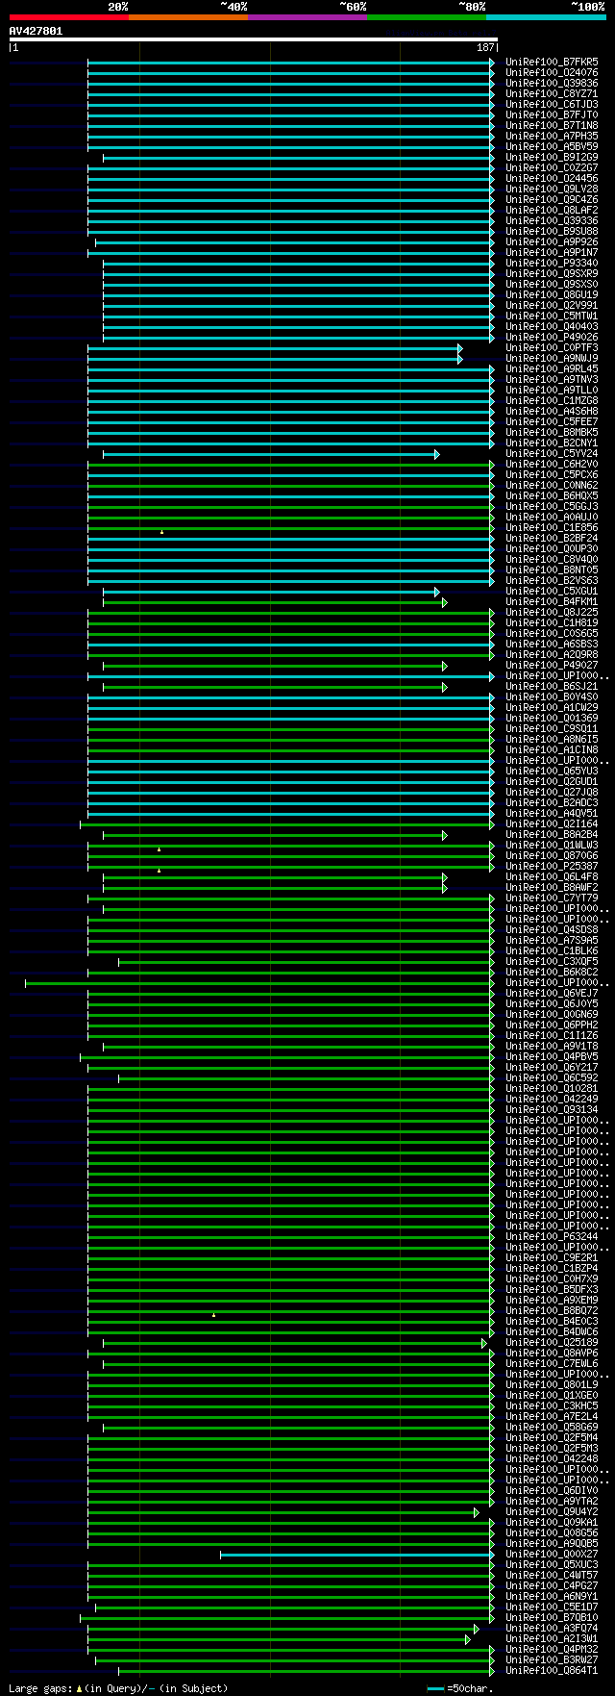Select hit label UniRef100_Q2I164
The image size is (615, 1696).
click(552, 824)
